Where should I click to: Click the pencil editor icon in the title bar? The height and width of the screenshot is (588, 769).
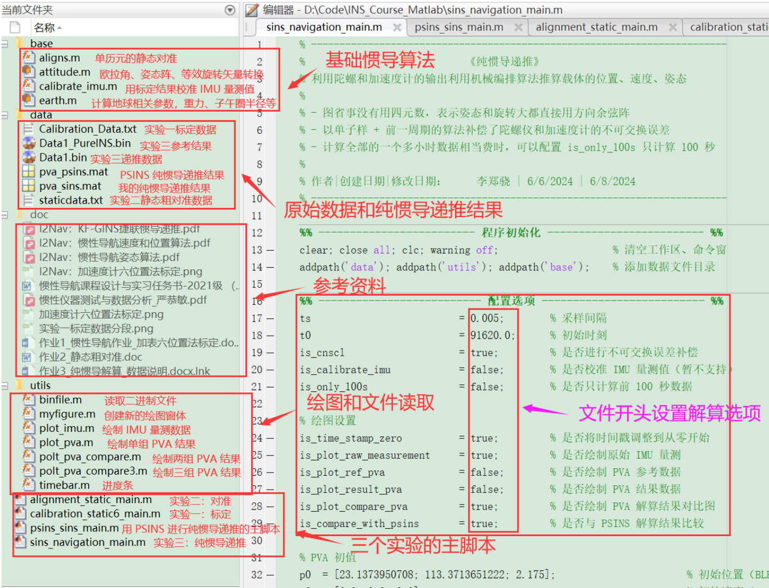pyautogui.click(x=251, y=9)
